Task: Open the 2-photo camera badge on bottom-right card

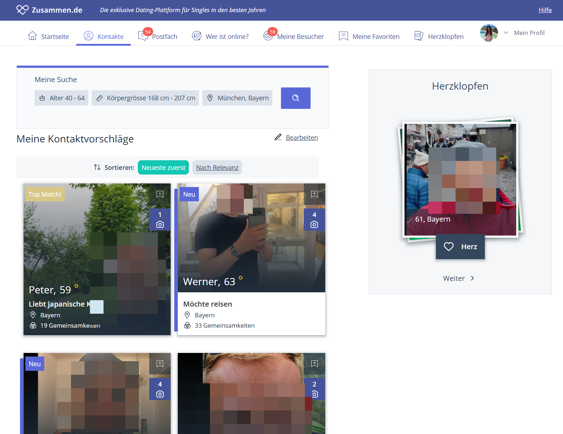Action: pyautogui.click(x=315, y=389)
